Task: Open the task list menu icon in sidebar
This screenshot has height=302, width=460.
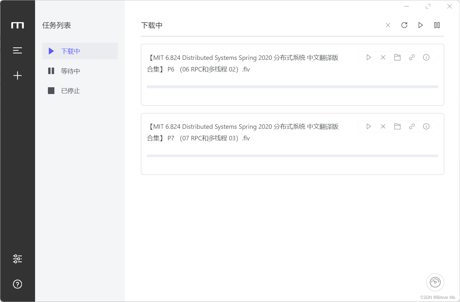Action: pos(17,50)
